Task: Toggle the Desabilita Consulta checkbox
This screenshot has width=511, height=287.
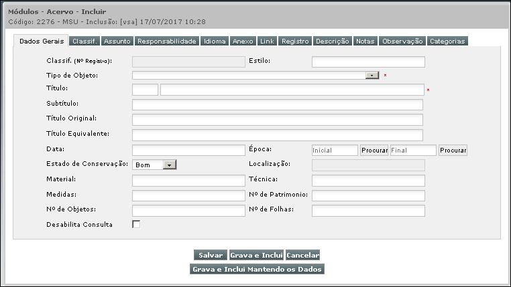Action: 136,225
